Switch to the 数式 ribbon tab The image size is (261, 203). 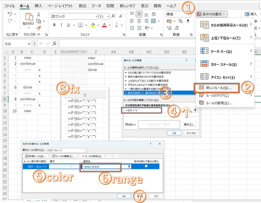click(82, 6)
